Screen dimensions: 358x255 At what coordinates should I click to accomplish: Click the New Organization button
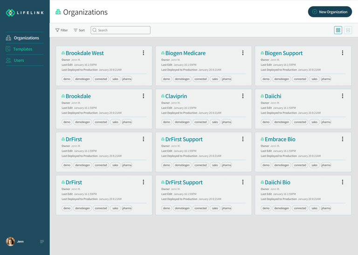click(330, 12)
